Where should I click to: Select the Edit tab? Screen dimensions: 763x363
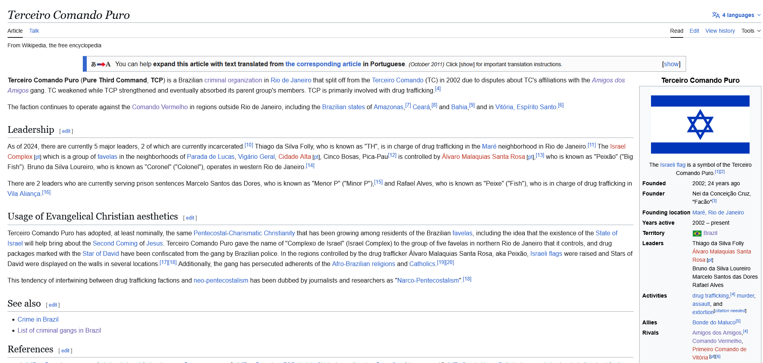click(x=694, y=31)
